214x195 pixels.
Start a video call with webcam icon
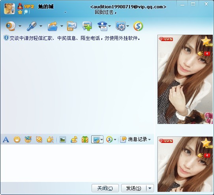11,26
